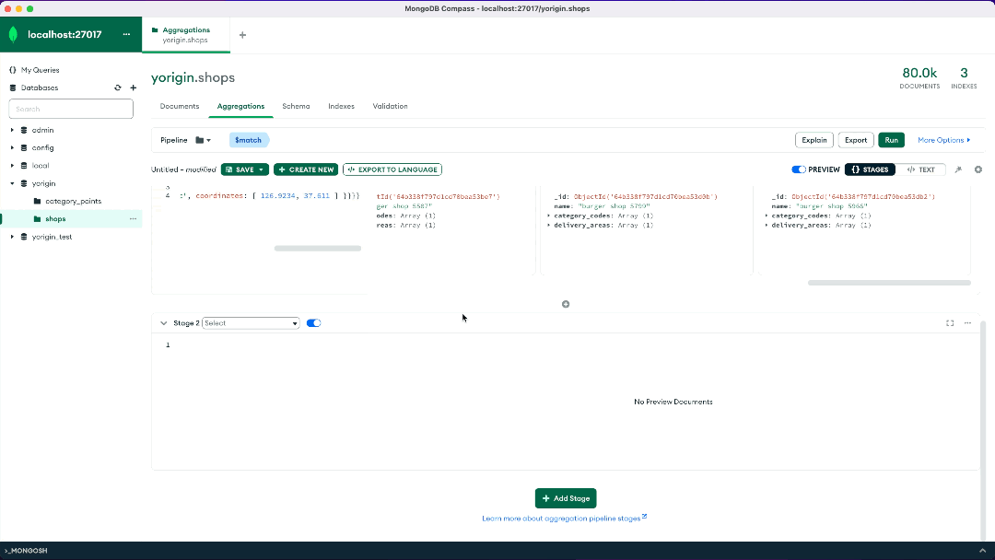Open Learn more about aggregation pipeline stages
995x560 pixels.
(564, 519)
